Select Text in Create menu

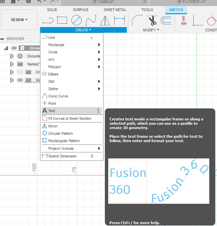tap(72, 111)
